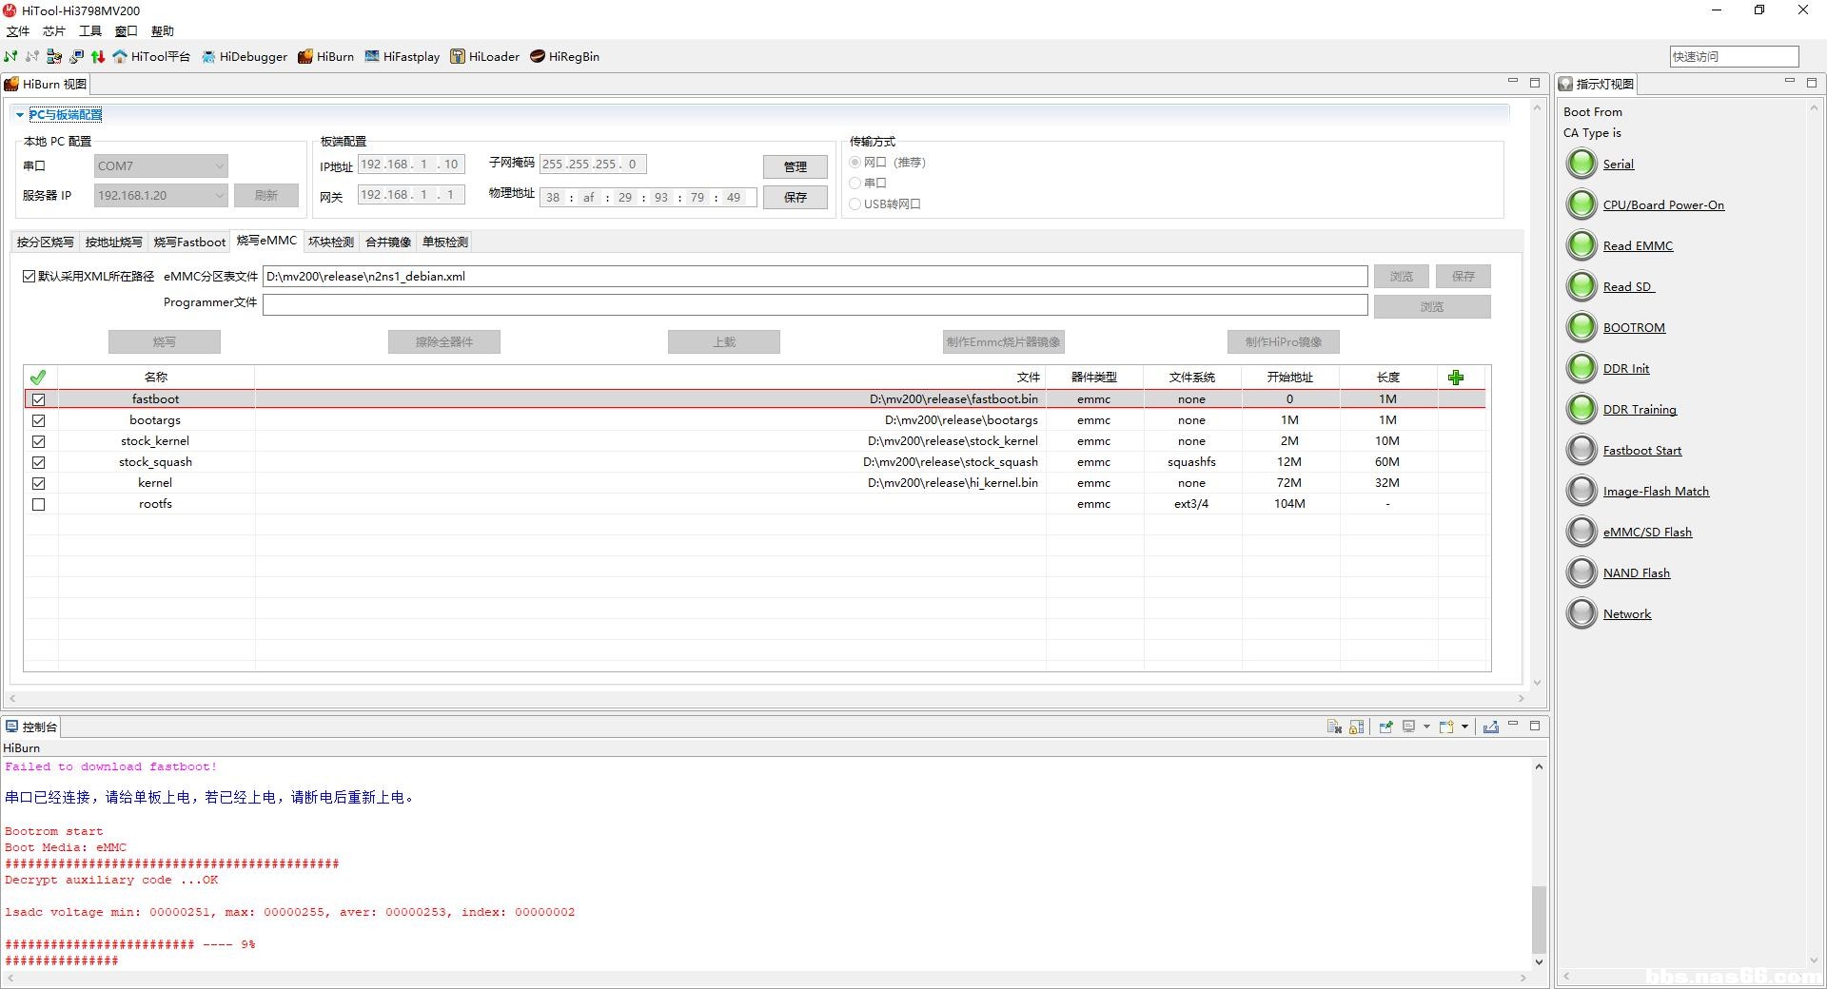Viewport: 1827px width, 989px height.
Task: Open the HiRegBin tool
Action: point(564,57)
